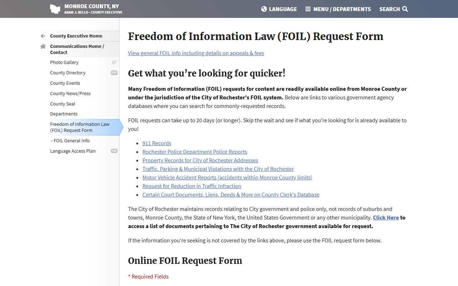This screenshot has width=458, height=286.
Task: Click the home icon beside Communications Home
Action: tap(43, 46)
